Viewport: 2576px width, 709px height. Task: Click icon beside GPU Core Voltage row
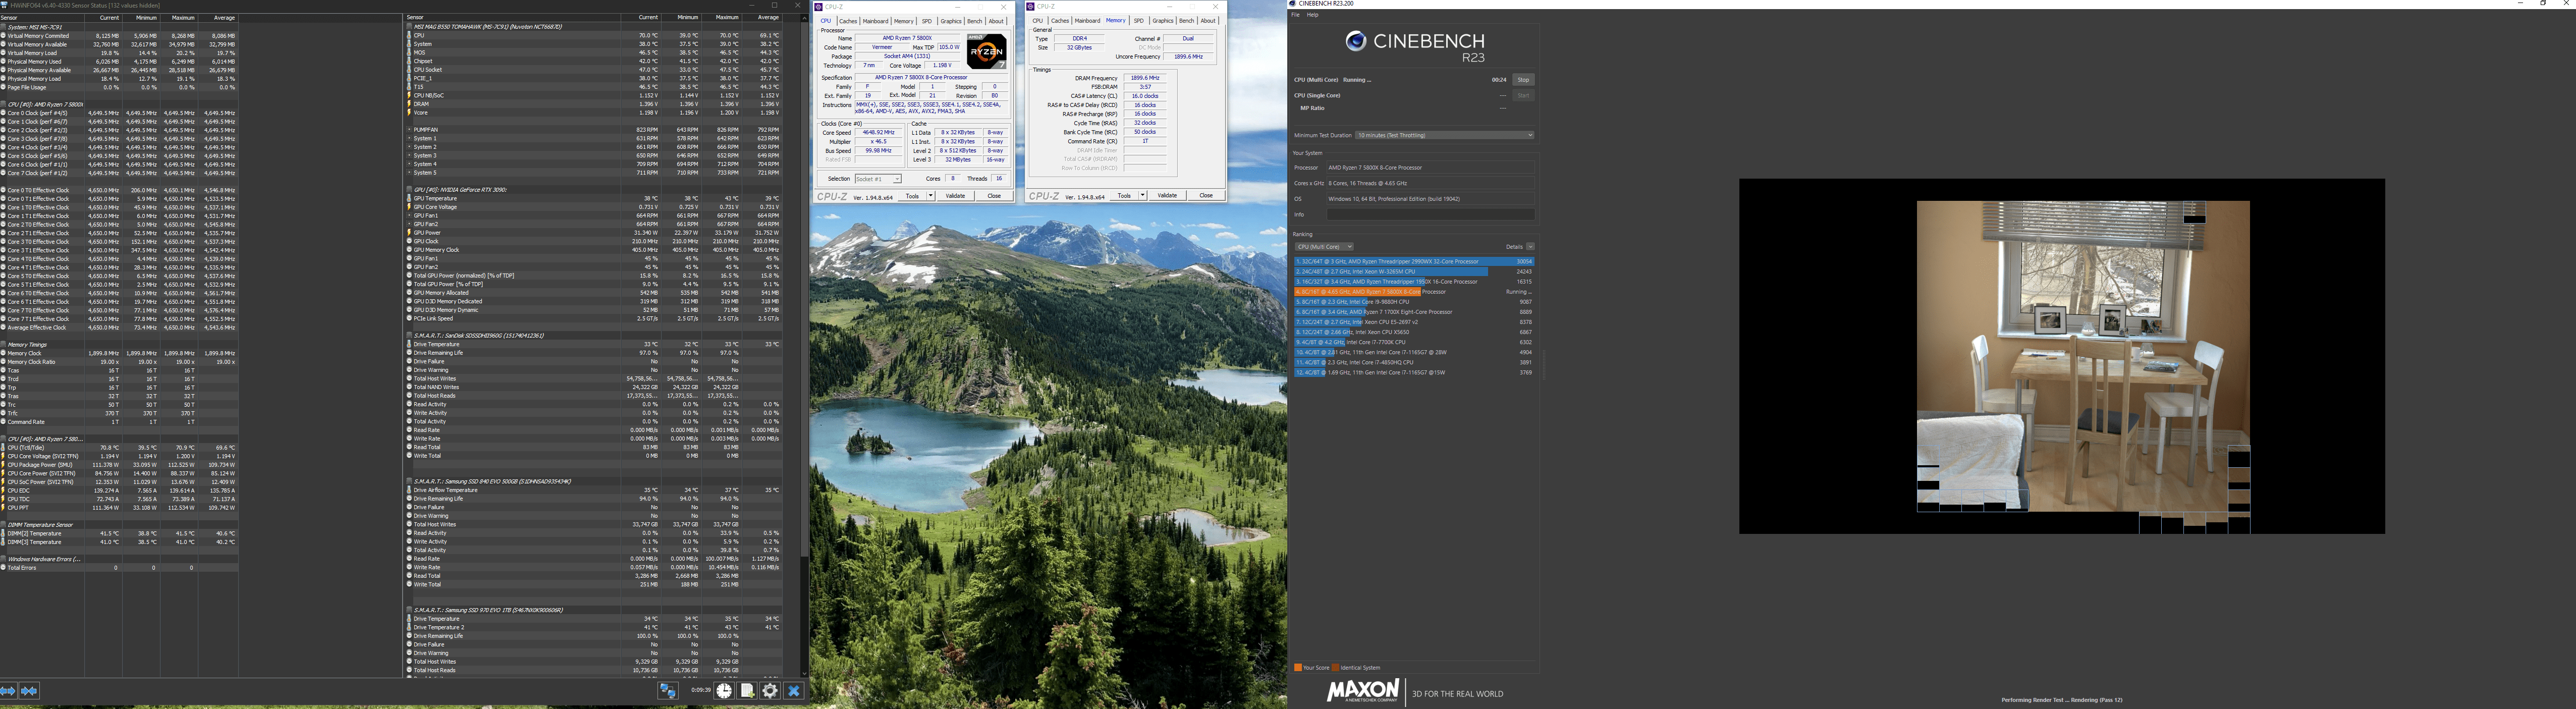pos(410,207)
